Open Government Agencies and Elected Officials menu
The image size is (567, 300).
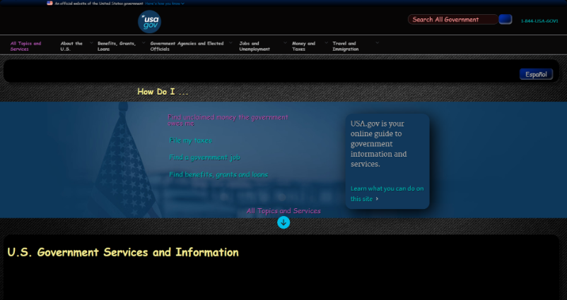(187, 46)
